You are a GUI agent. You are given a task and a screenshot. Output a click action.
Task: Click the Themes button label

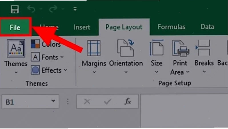(16, 64)
